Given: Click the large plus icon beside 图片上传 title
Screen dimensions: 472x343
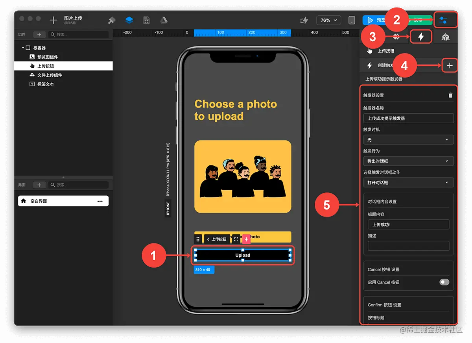Looking at the screenshot, I should click(53, 20).
